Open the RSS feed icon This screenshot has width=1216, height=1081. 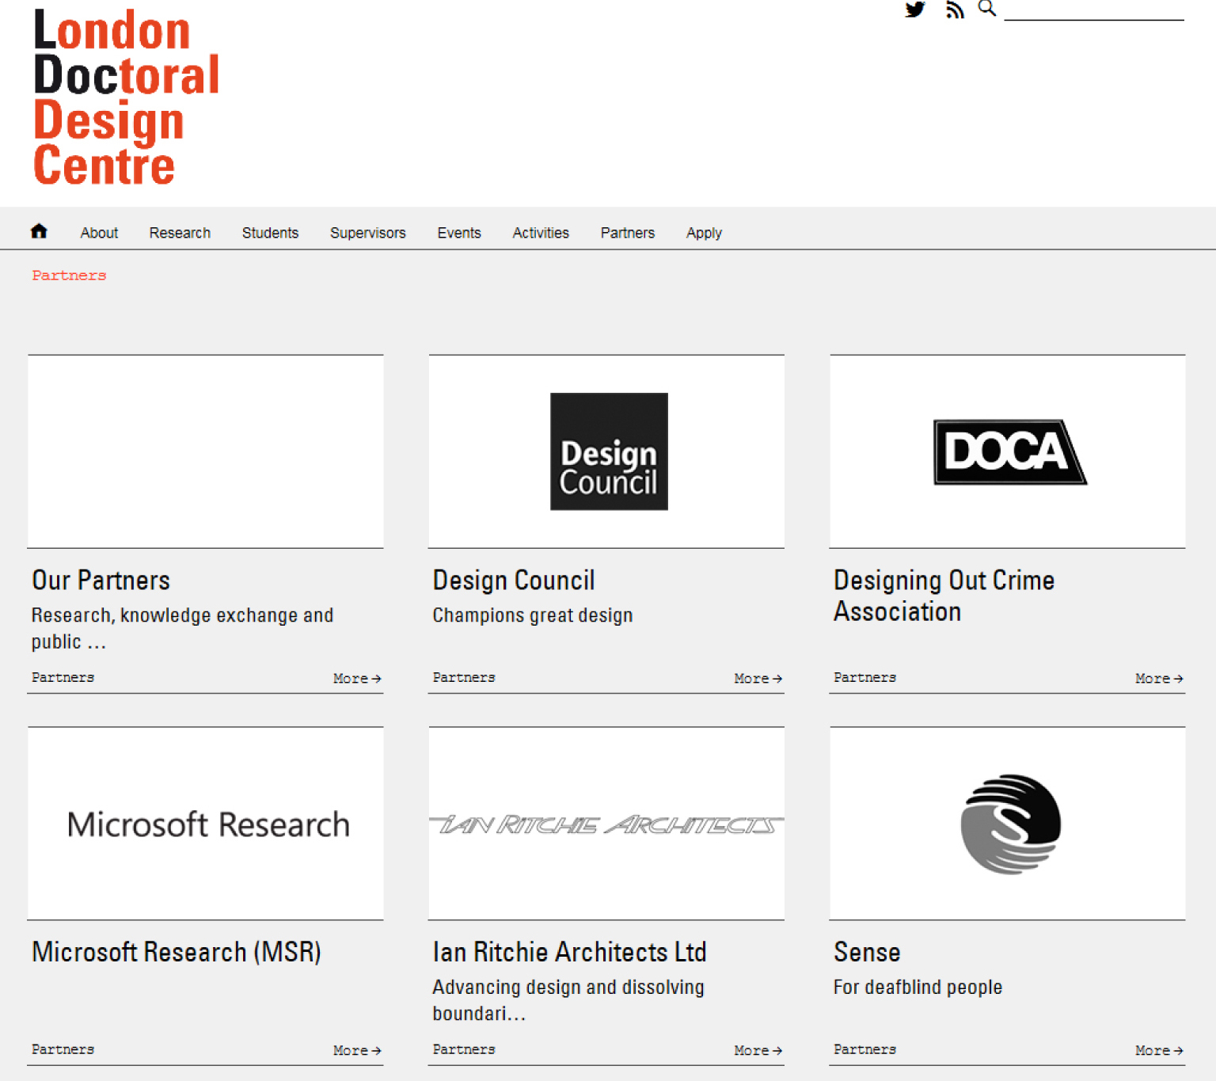955,10
